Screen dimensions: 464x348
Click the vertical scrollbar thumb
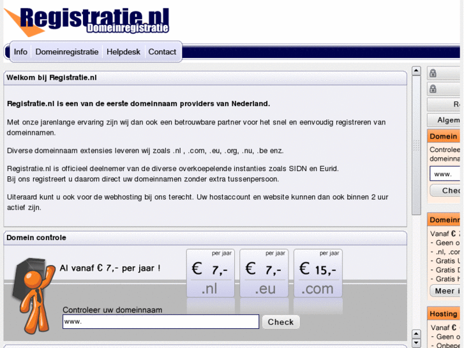[416, 145]
